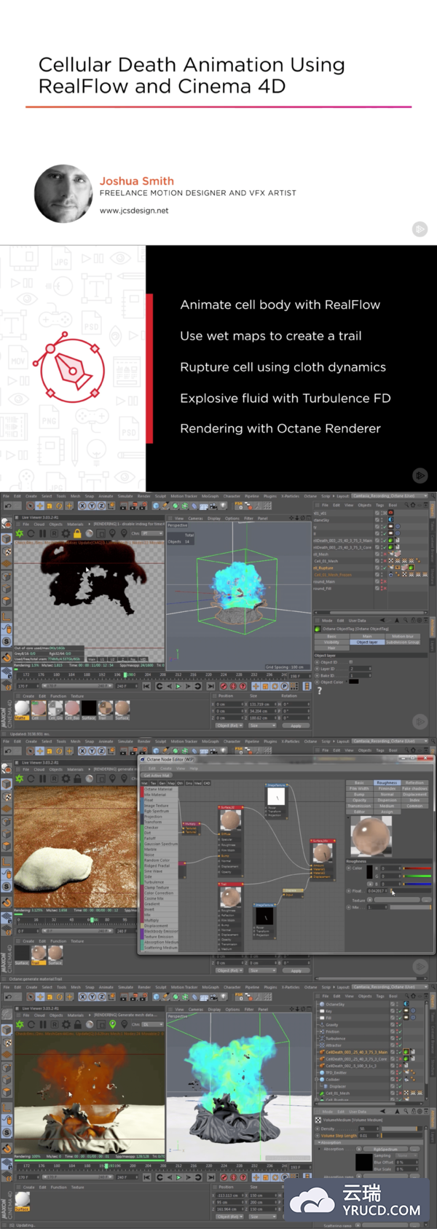Toggle enable checkmark for Attractor object
Image resolution: width=437 pixels, height=1229 pixels.
coord(400,1045)
